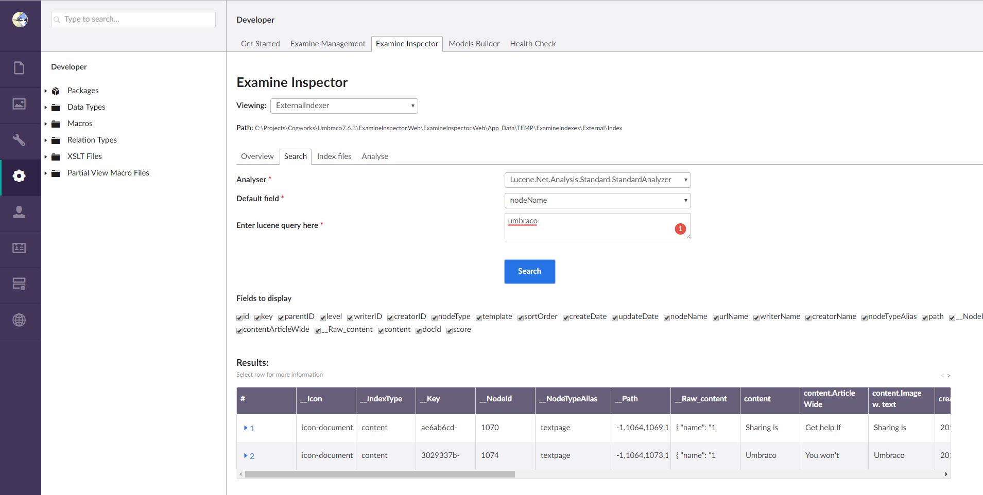The height and width of the screenshot is (495, 983).
Task: Click the __Path column header
Action: (641, 401)
